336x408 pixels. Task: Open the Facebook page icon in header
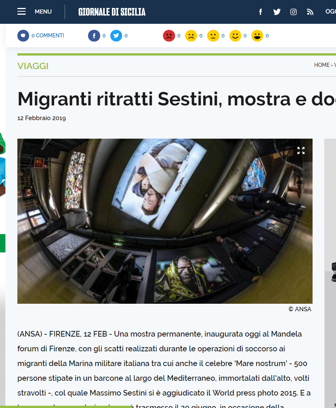click(x=260, y=12)
